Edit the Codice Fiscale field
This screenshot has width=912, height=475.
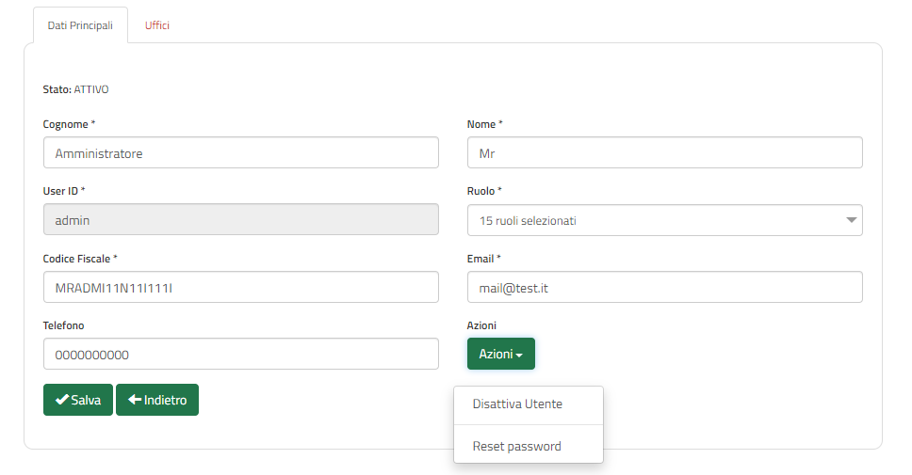click(x=241, y=287)
